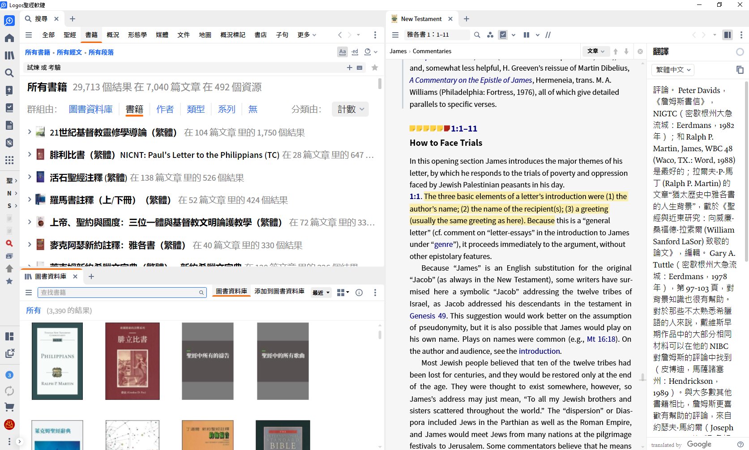Click the close all panels sidebar icon
Image resolution: width=749 pixels, height=450 pixels.
pos(9,353)
